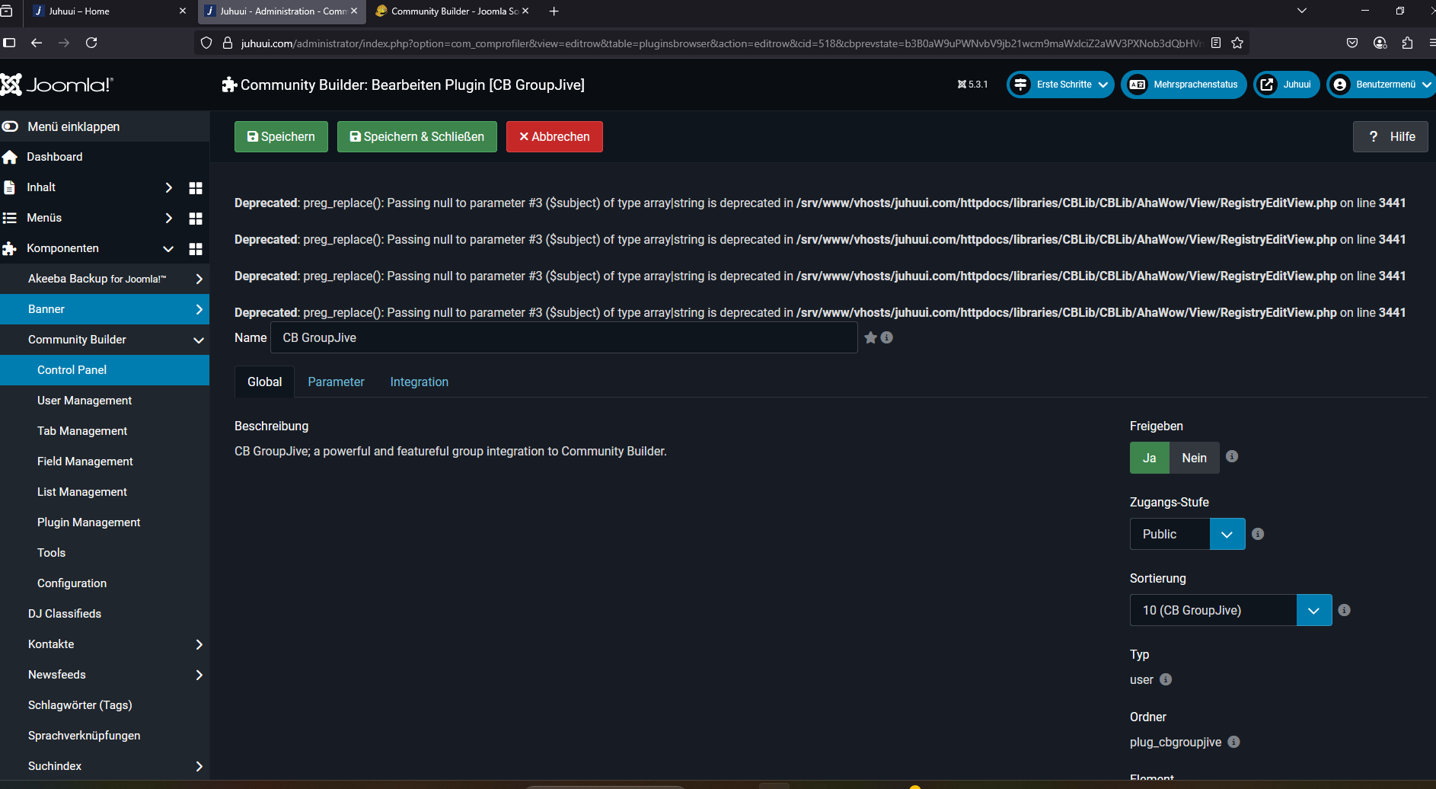The image size is (1436, 789).
Task: Switch to the Parameter tab
Action: (336, 382)
